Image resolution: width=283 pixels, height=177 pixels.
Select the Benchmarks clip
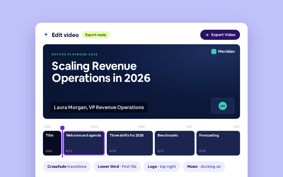tap(175, 143)
